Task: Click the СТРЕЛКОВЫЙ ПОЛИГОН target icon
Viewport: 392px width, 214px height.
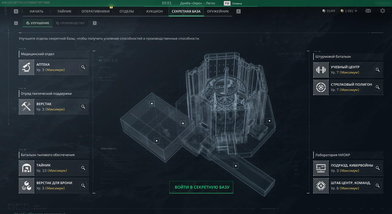Action: (321, 87)
